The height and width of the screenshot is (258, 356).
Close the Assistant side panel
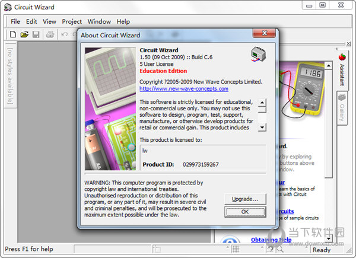click(348, 43)
